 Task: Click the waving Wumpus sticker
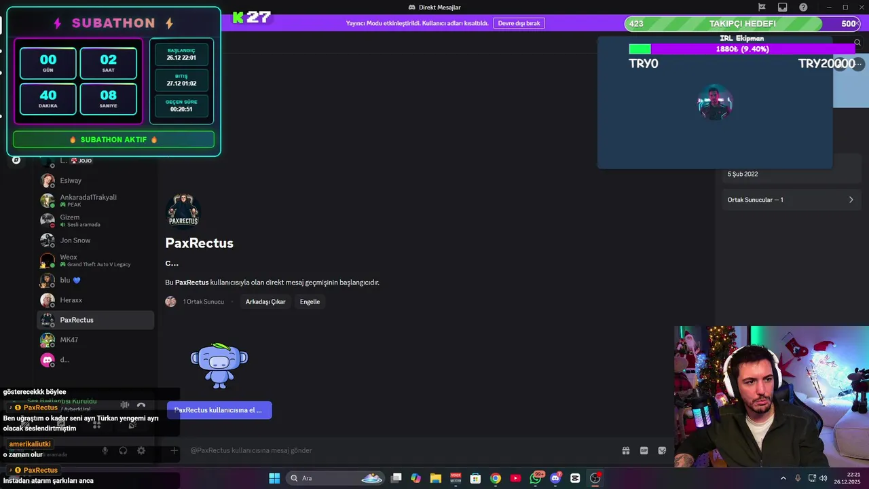click(219, 365)
